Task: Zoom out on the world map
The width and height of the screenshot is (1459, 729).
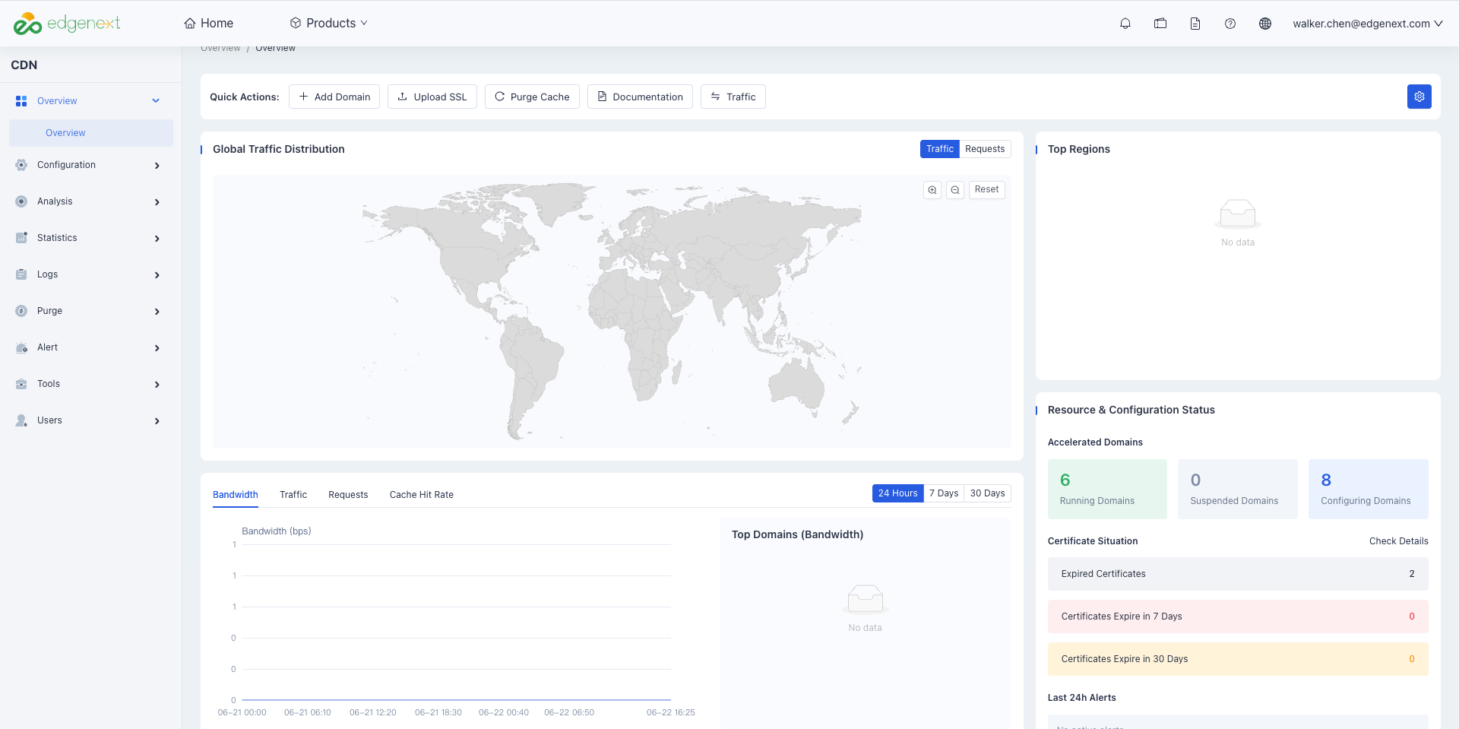Action: 955,190
